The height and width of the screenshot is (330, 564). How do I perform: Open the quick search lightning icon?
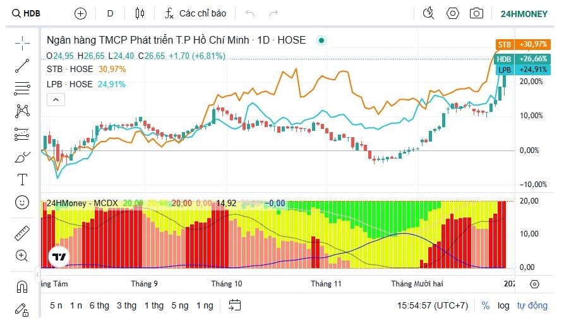[428, 14]
